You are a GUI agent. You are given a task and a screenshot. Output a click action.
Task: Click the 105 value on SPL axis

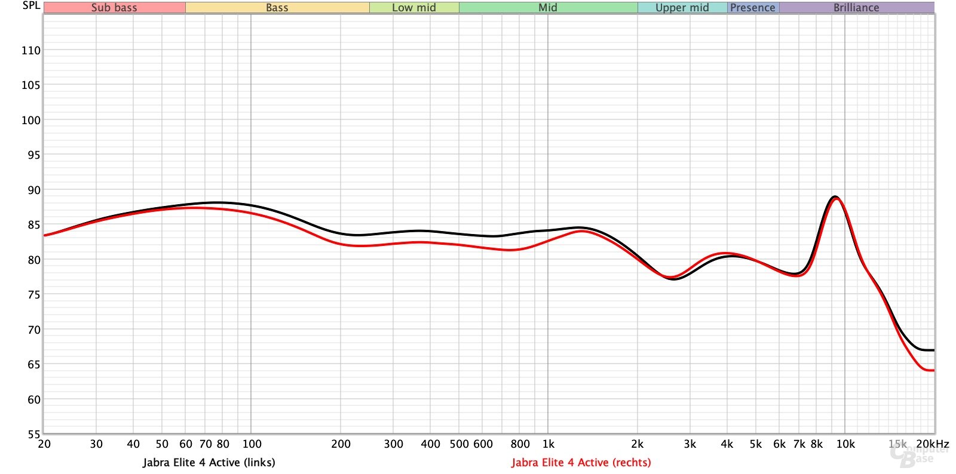point(31,85)
